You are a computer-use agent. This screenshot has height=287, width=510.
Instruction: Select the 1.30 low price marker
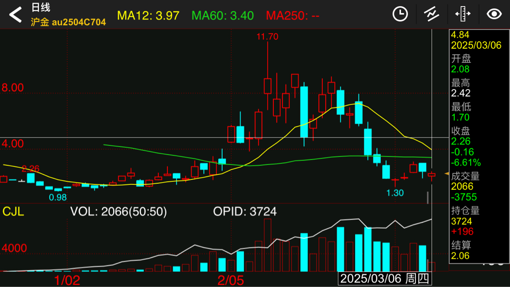[x=395, y=193]
